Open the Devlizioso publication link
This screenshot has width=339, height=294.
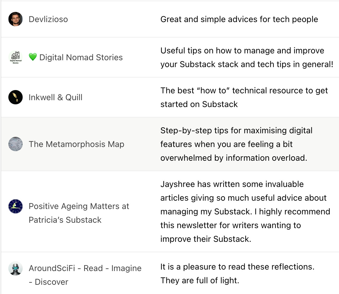pyautogui.click(x=48, y=19)
